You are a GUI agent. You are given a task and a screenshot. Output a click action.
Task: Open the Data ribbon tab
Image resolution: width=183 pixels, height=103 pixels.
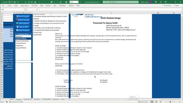coord(42,5)
